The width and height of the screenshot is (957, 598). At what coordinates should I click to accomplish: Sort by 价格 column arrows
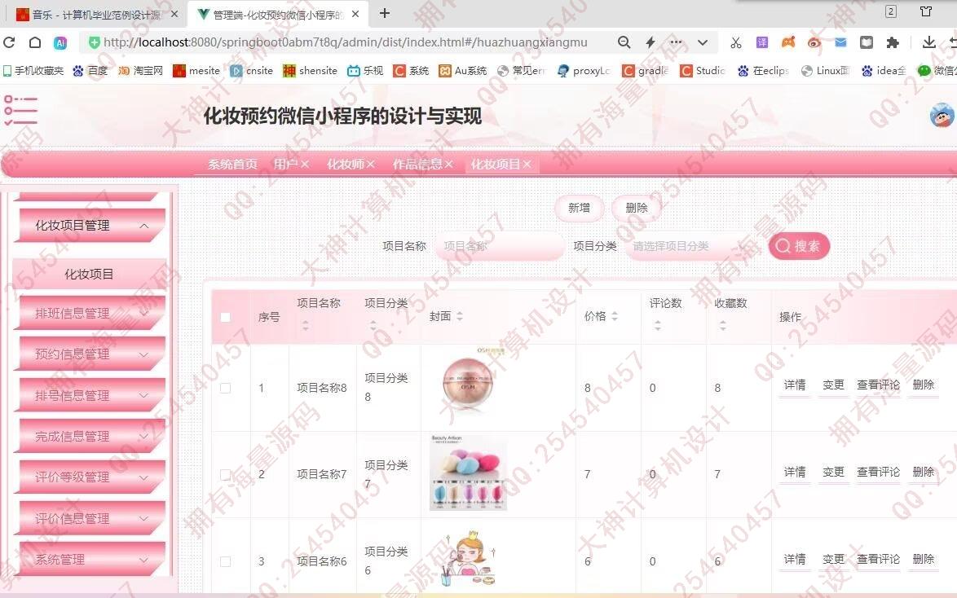click(615, 317)
